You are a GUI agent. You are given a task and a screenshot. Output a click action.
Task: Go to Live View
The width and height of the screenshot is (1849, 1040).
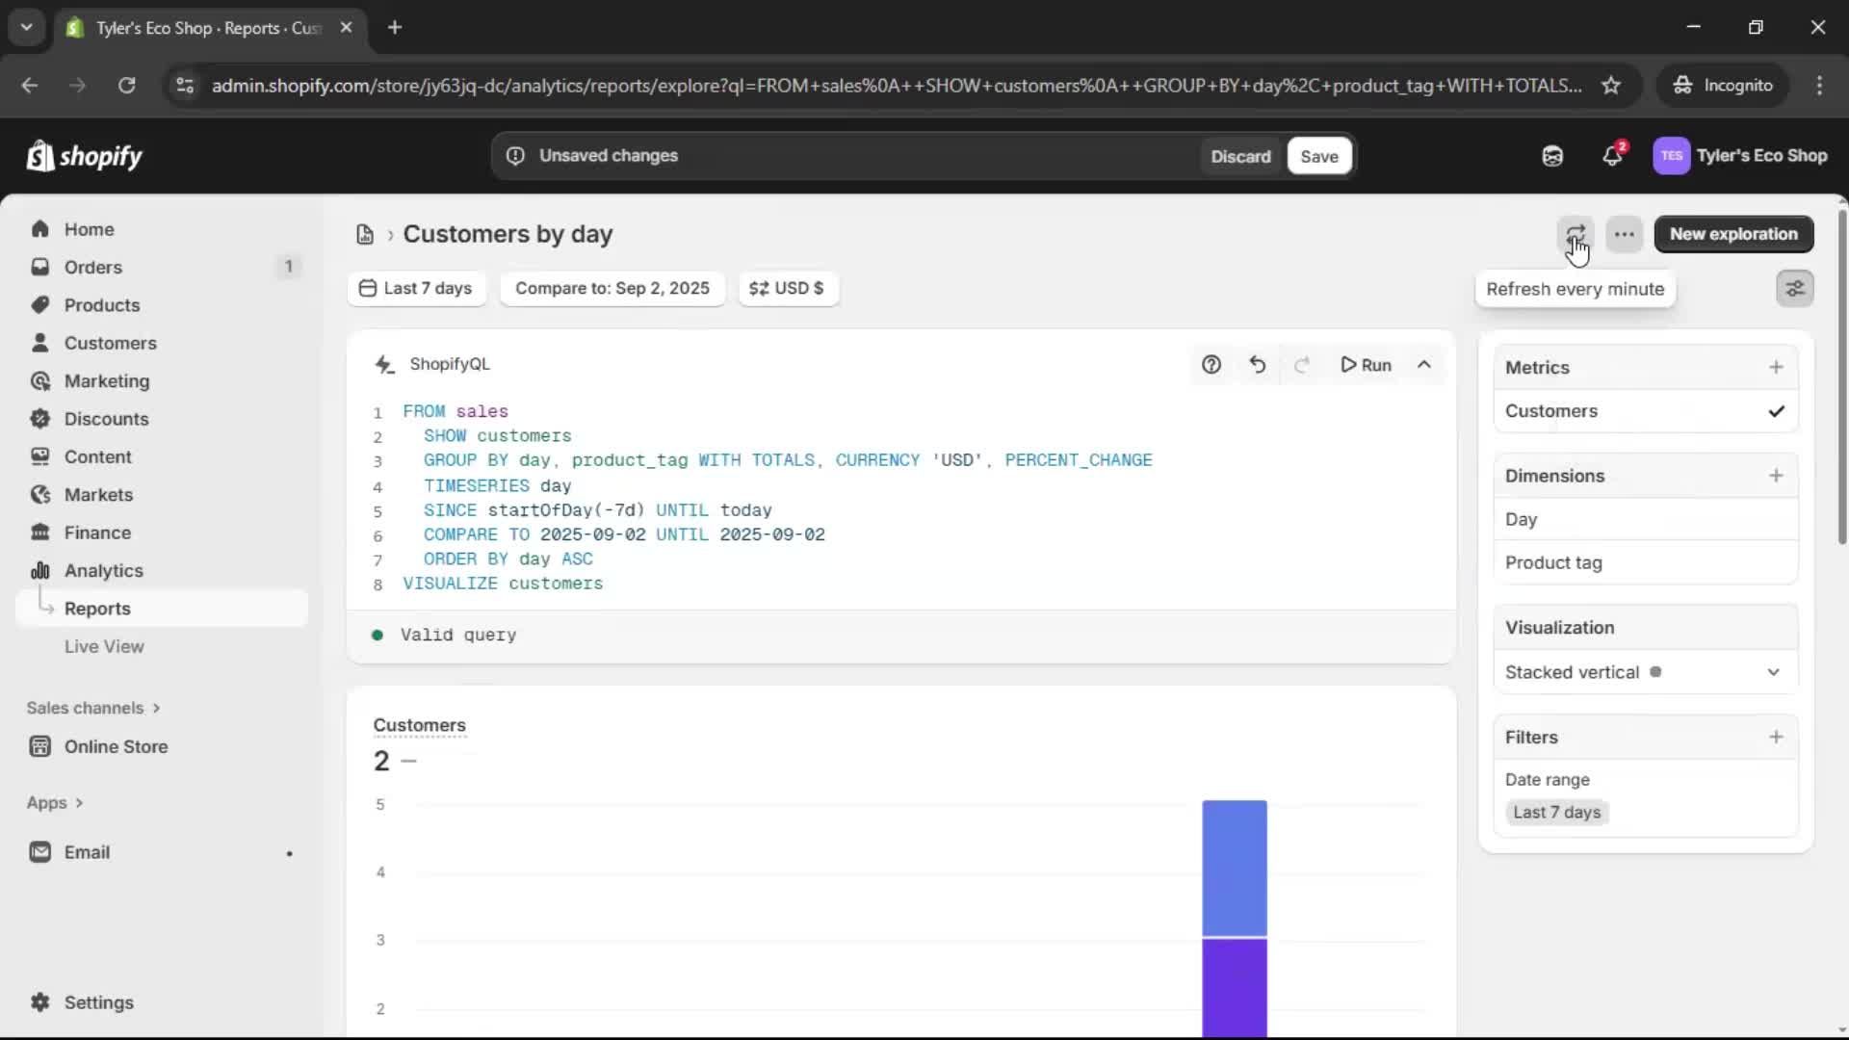105,646
